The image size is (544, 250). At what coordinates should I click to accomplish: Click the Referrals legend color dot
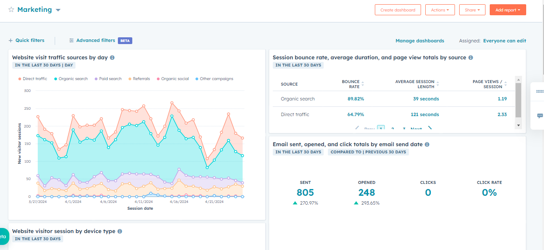pyautogui.click(x=129, y=79)
